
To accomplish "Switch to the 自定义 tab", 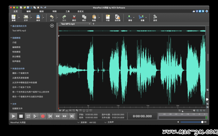I will click(x=81, y=11).
